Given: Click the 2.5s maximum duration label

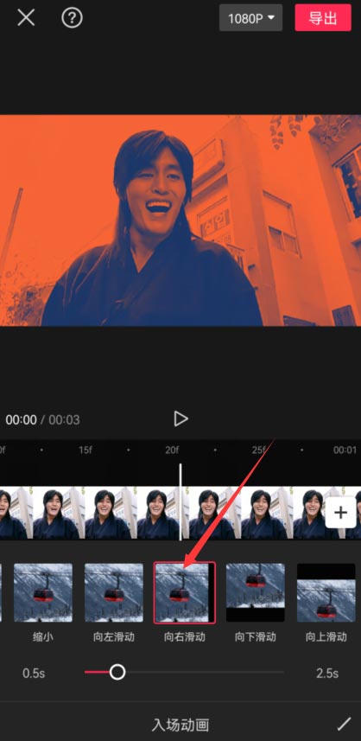Looking at the screenshot, I should pos(327,673).
